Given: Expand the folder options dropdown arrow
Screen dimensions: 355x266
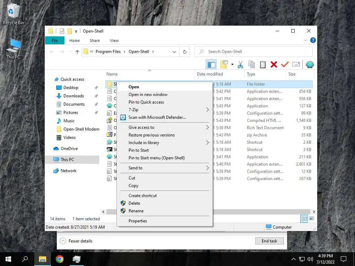Looking at the screenshot, I should [x=232, y=64].
